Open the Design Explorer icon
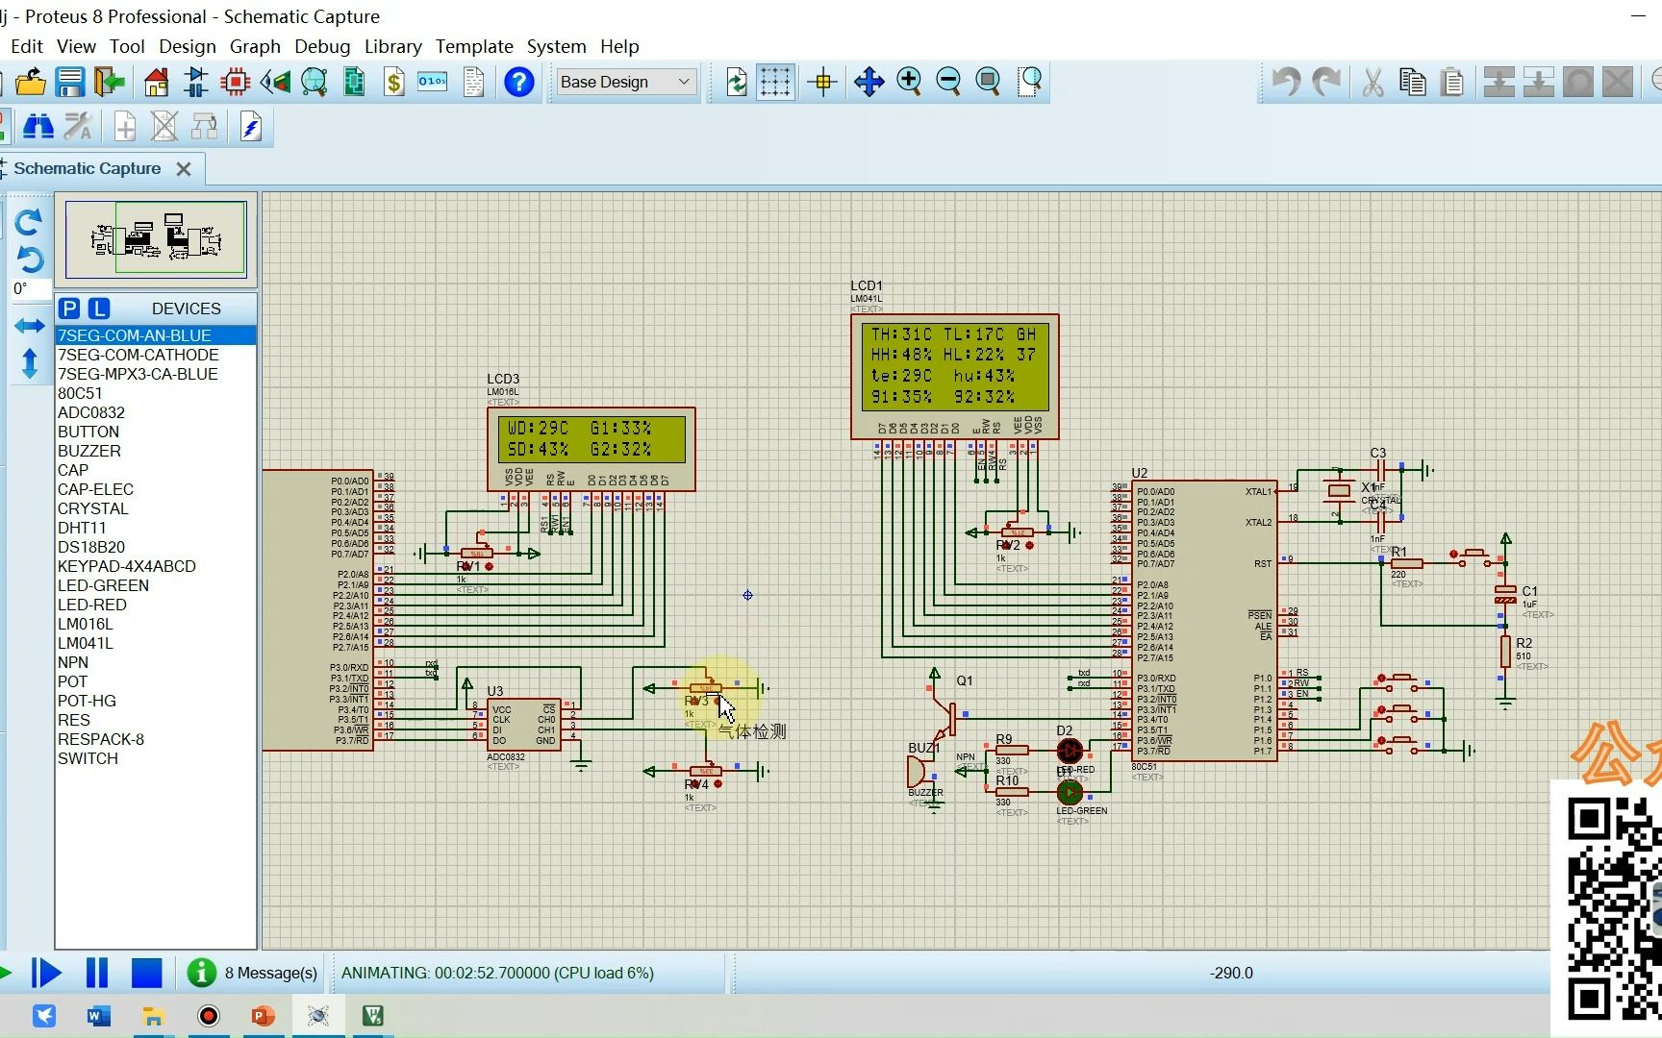Image resolution: width=1662 pixels, height=1038 pixels. click(354, 82)
